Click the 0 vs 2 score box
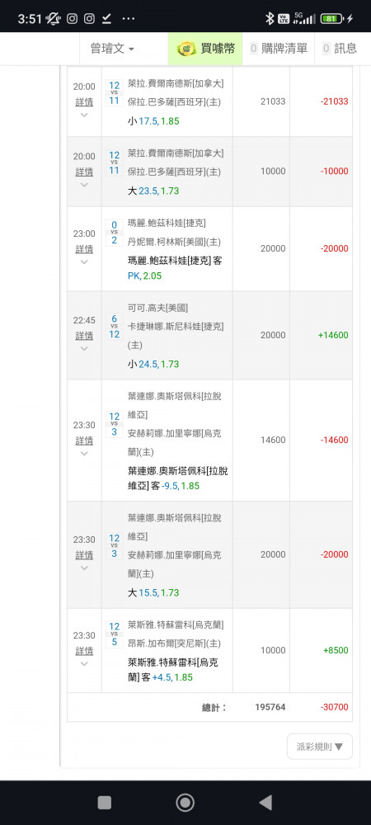Image resolution: width=371 pixels, height=825 pixels. [x=114, y=233]
